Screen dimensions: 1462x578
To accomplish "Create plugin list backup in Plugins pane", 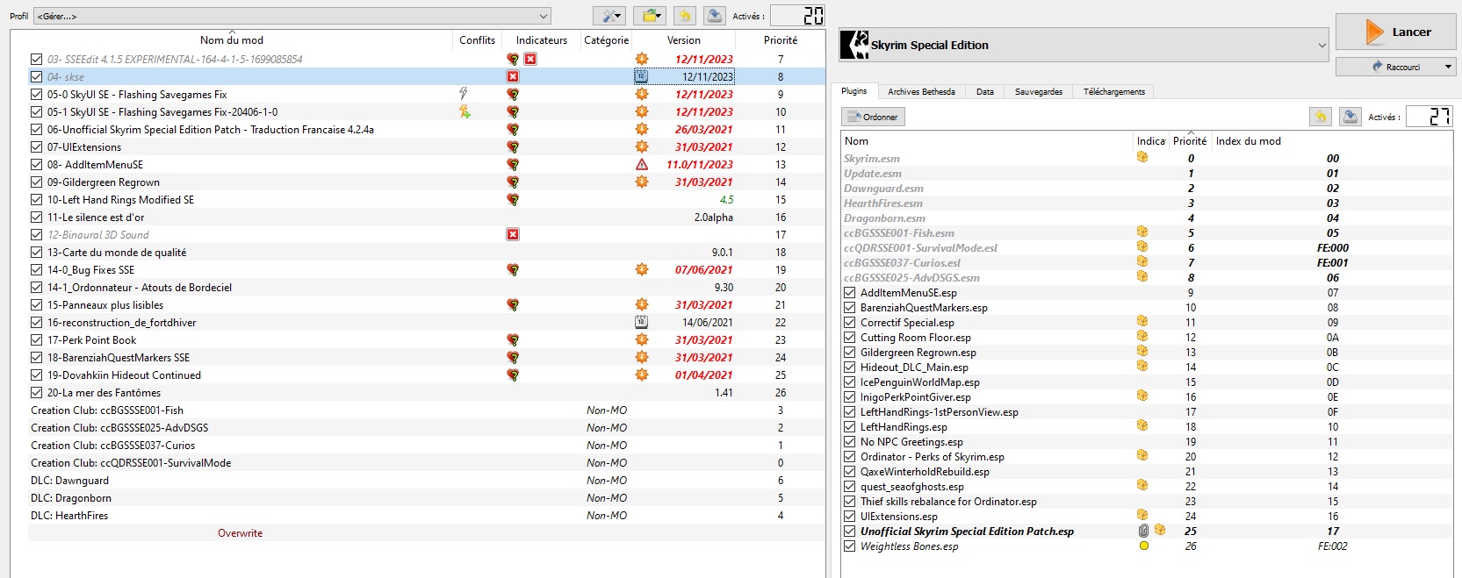I will [x=1350, y=117].
